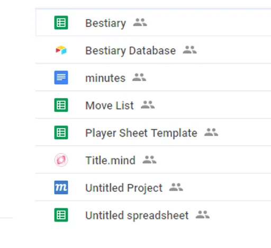This screenshot has height=248, width=271.
Task: Click the Bestiary Google Sheets icon
Action: pyautogui.click(x=61, y=23)
